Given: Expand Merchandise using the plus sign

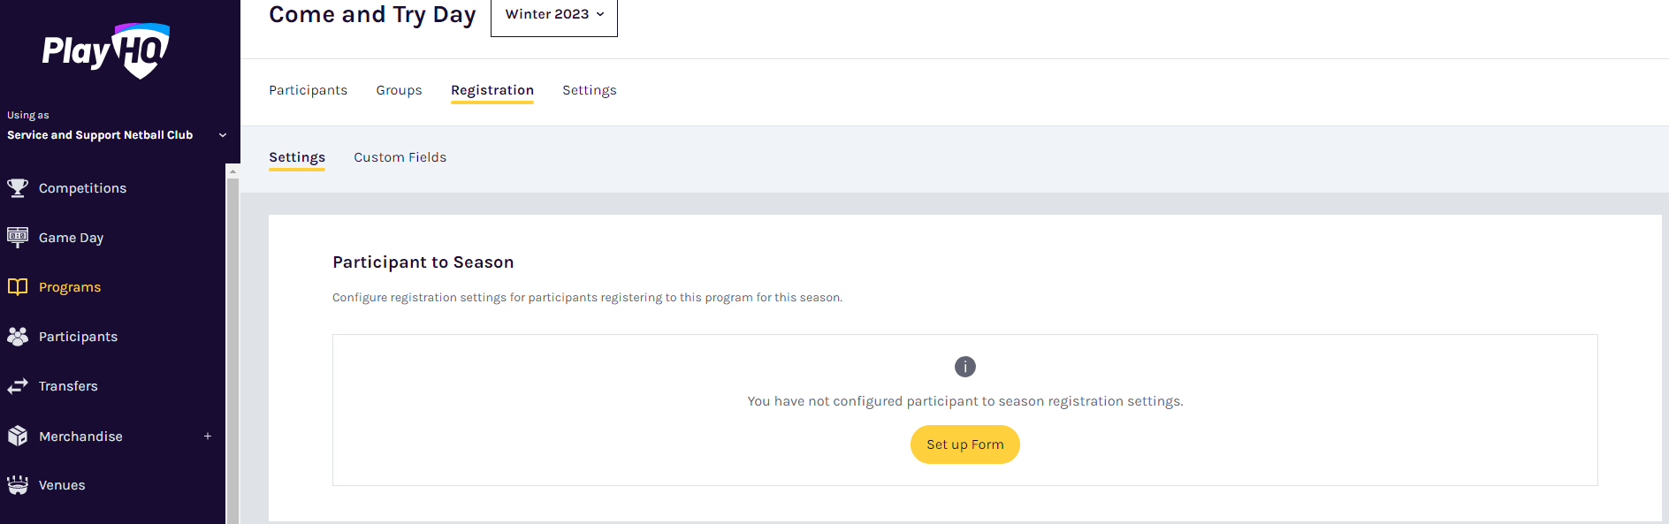Looking at the screenshot, I should click(x=207, y=436).
